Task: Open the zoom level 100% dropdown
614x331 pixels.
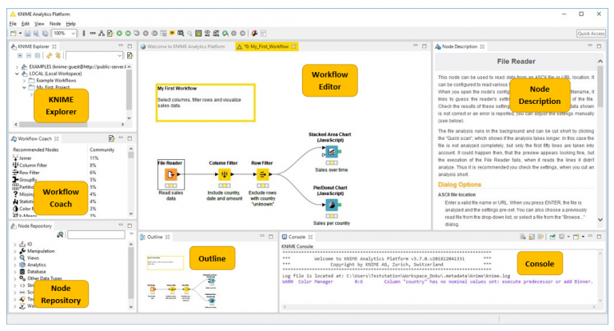Action: pos(74,34)
